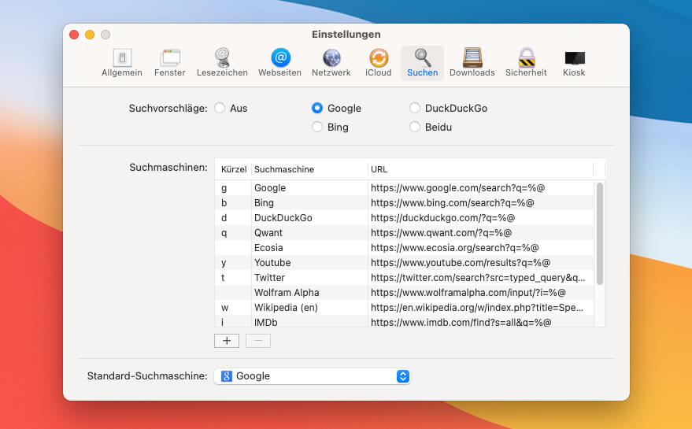Sort by the Suchmaschine column header
The image size is (692, 429).
(309, 169)
